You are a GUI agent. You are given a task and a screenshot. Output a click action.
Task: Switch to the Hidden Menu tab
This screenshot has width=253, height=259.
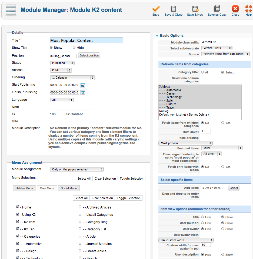(x=24, y=188)
